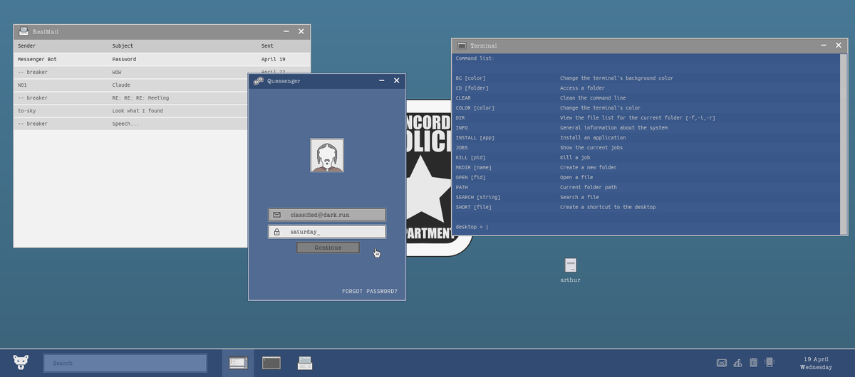
Task: Open the clipboard tray icon
Action: coord(753,363)
